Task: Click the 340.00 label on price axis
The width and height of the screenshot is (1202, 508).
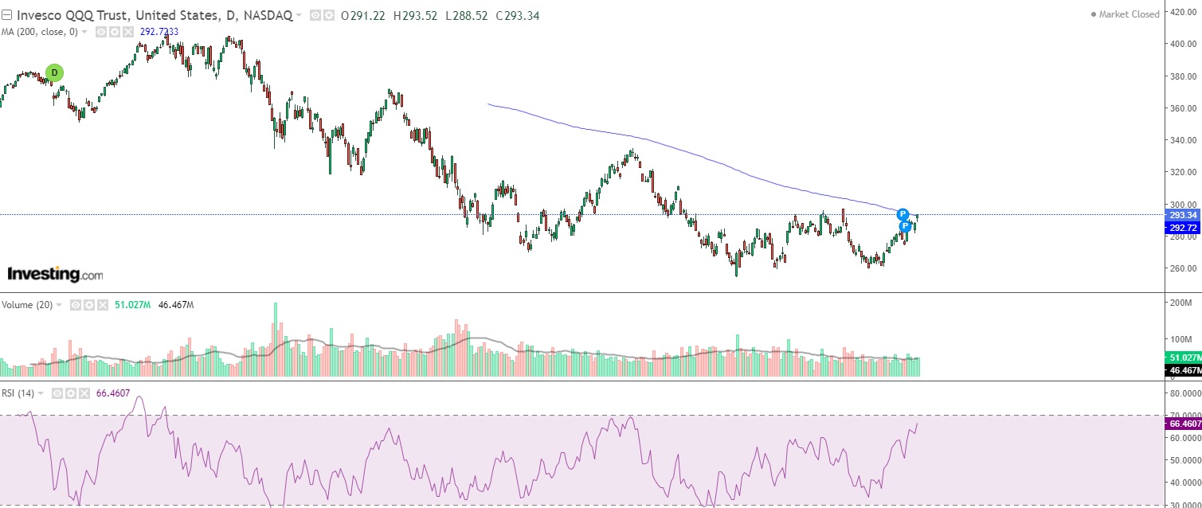Action: [1184, 140]
